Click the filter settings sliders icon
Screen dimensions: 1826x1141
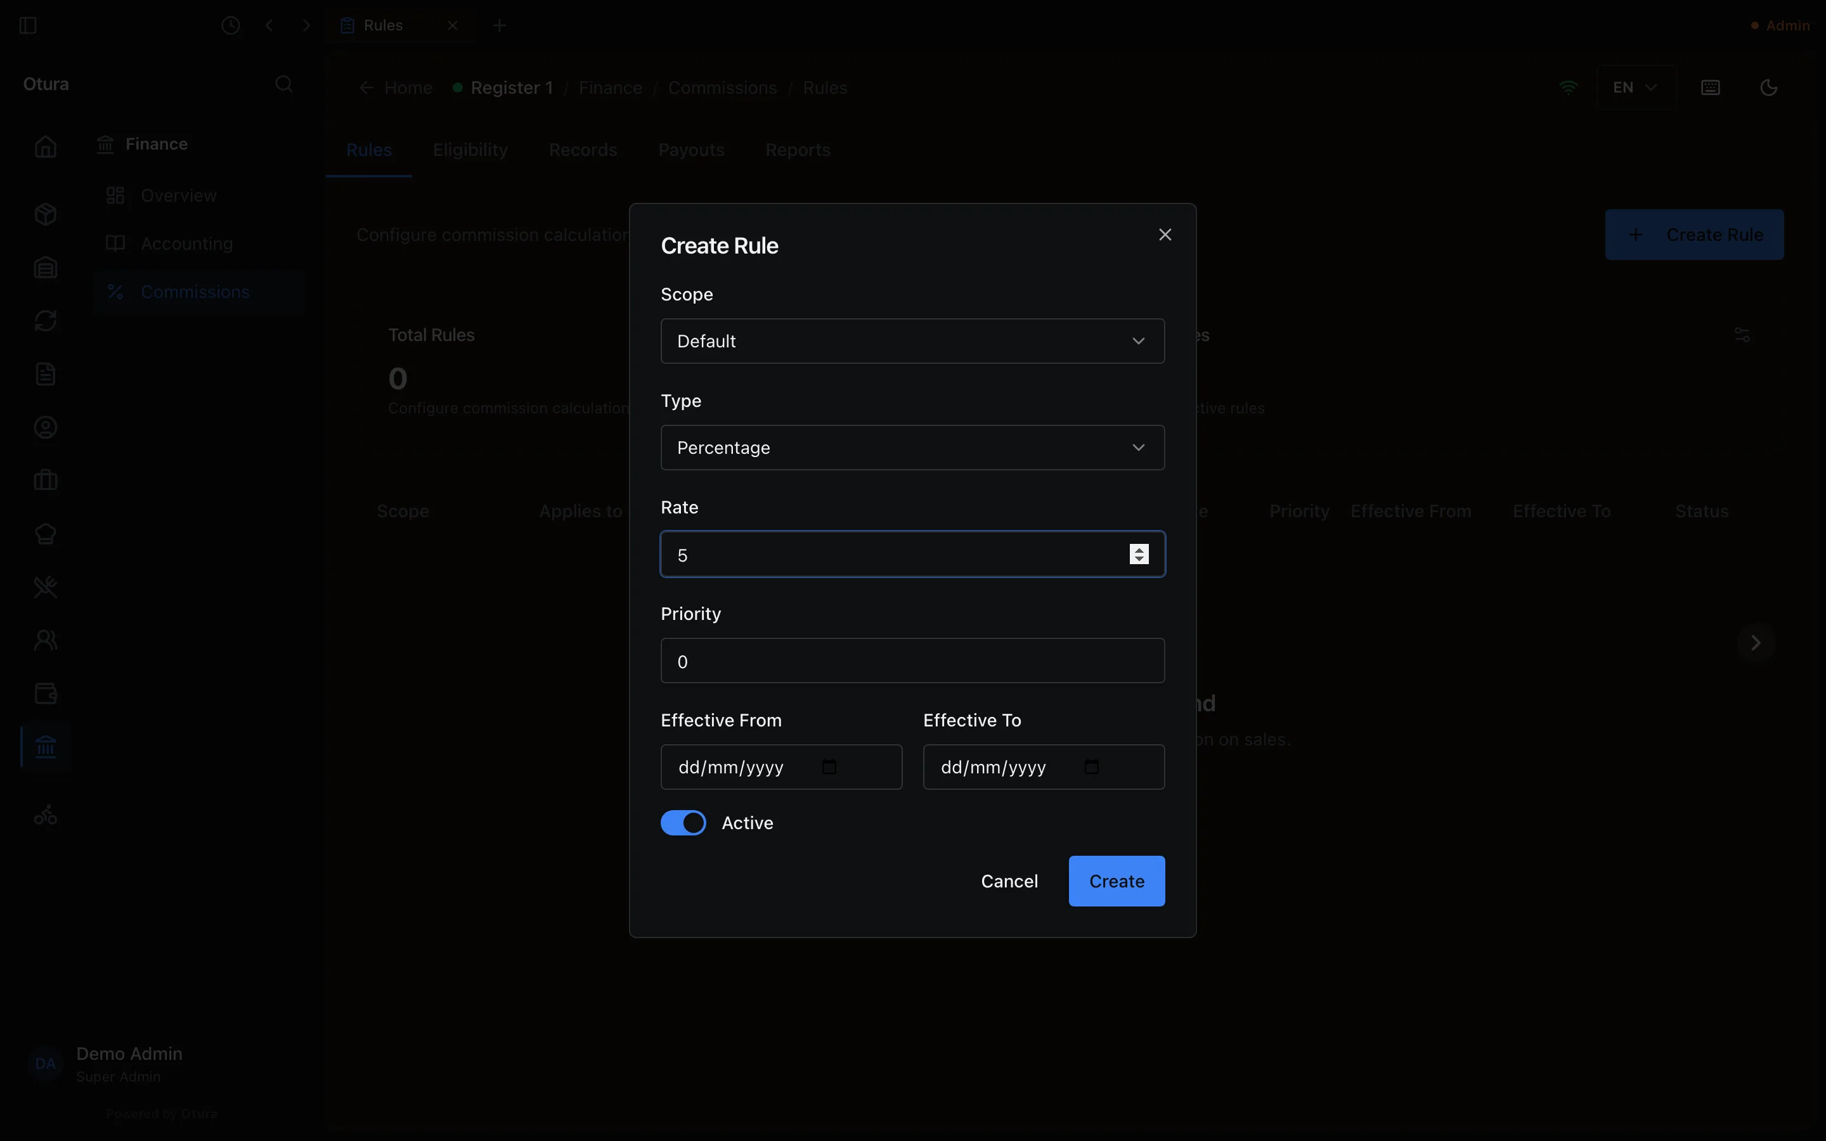(1742, 334)
